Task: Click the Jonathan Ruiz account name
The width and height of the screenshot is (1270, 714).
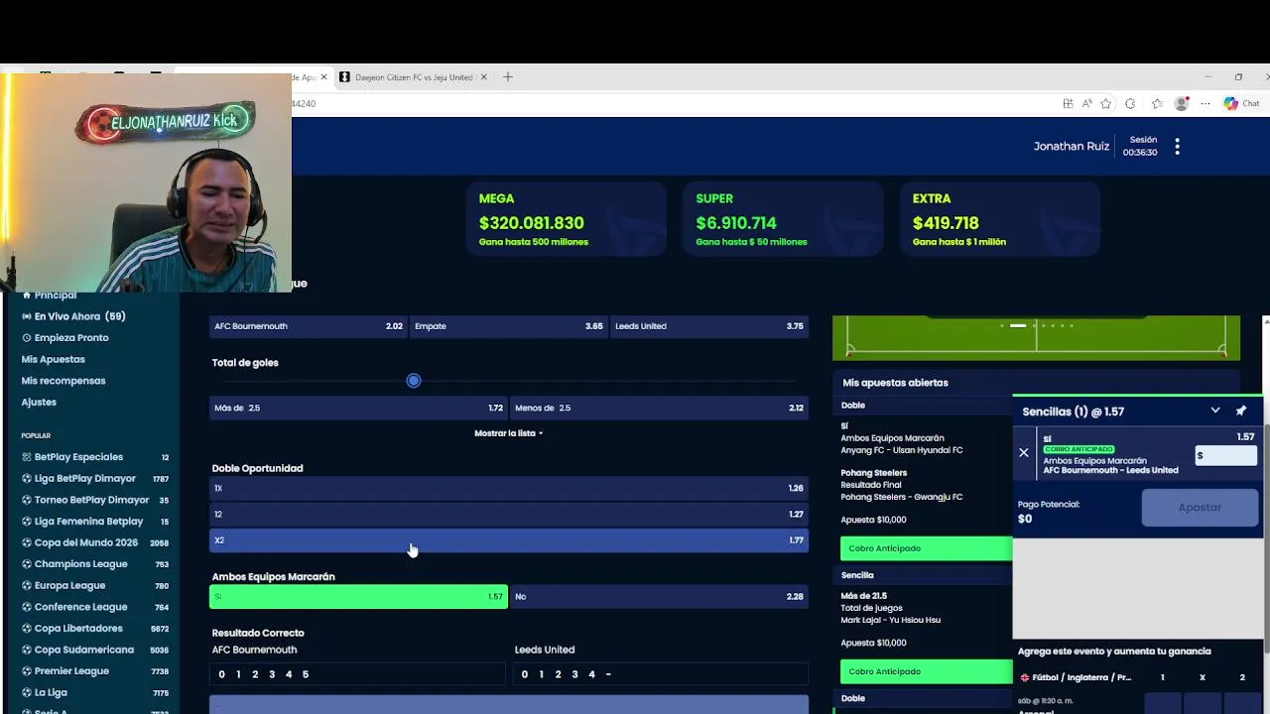Action: click(1072, 147)
